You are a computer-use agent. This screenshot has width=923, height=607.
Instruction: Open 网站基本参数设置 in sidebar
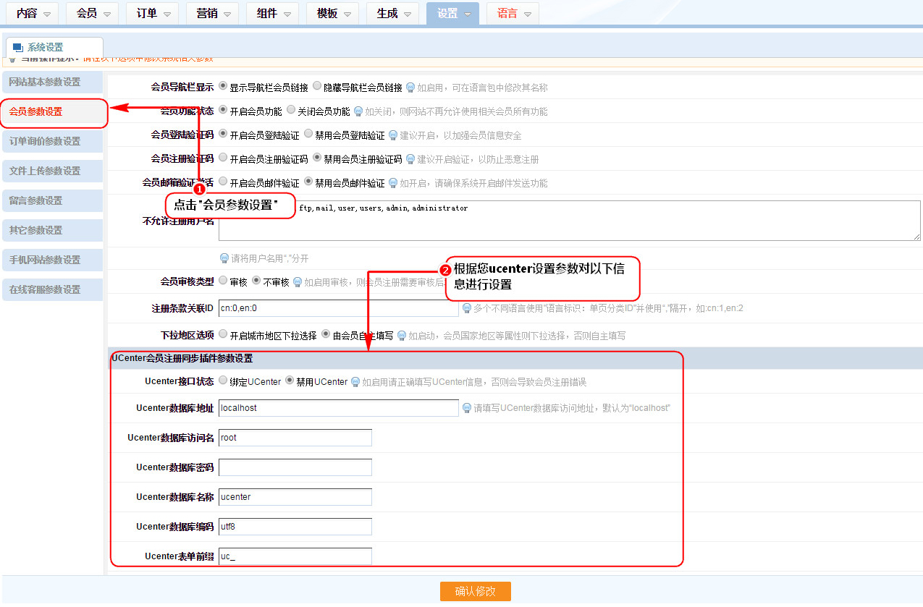click(x=52, y=82)
